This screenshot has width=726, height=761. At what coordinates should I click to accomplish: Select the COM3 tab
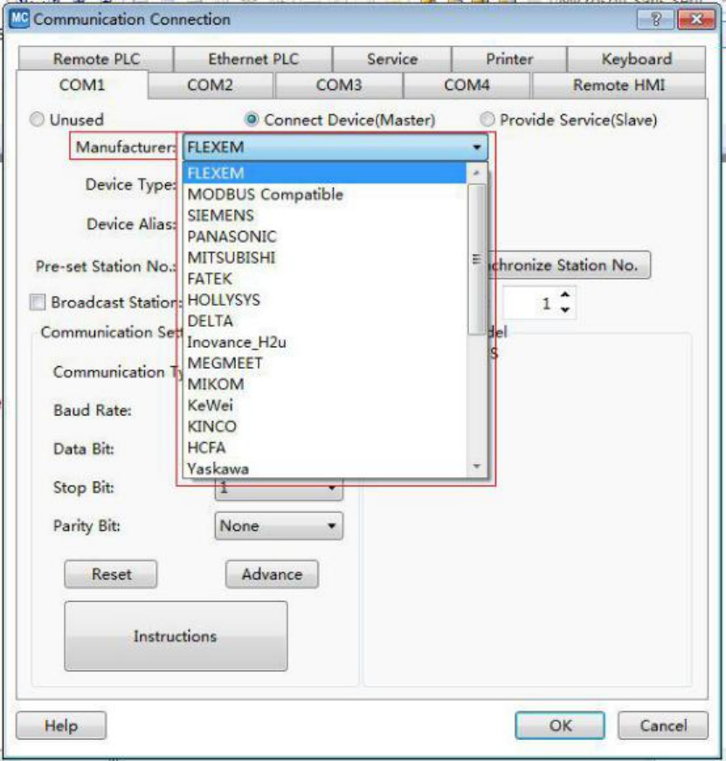339,86
